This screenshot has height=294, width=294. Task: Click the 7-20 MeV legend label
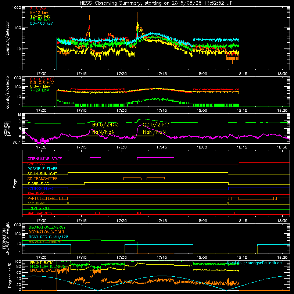coord(39,90)
